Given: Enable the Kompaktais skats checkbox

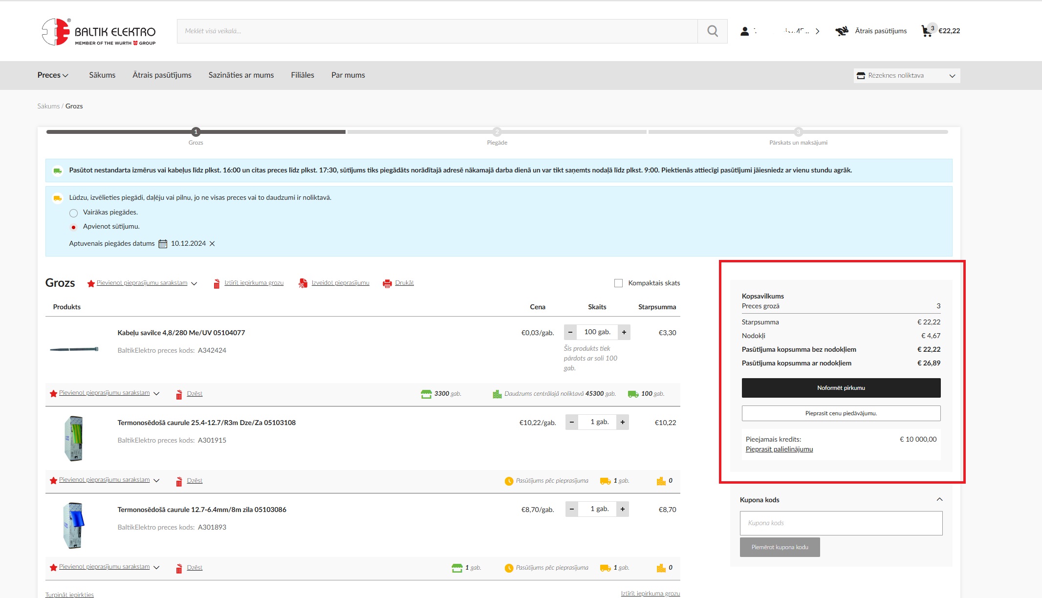Looking at the screenshot, I should point(618,283).
